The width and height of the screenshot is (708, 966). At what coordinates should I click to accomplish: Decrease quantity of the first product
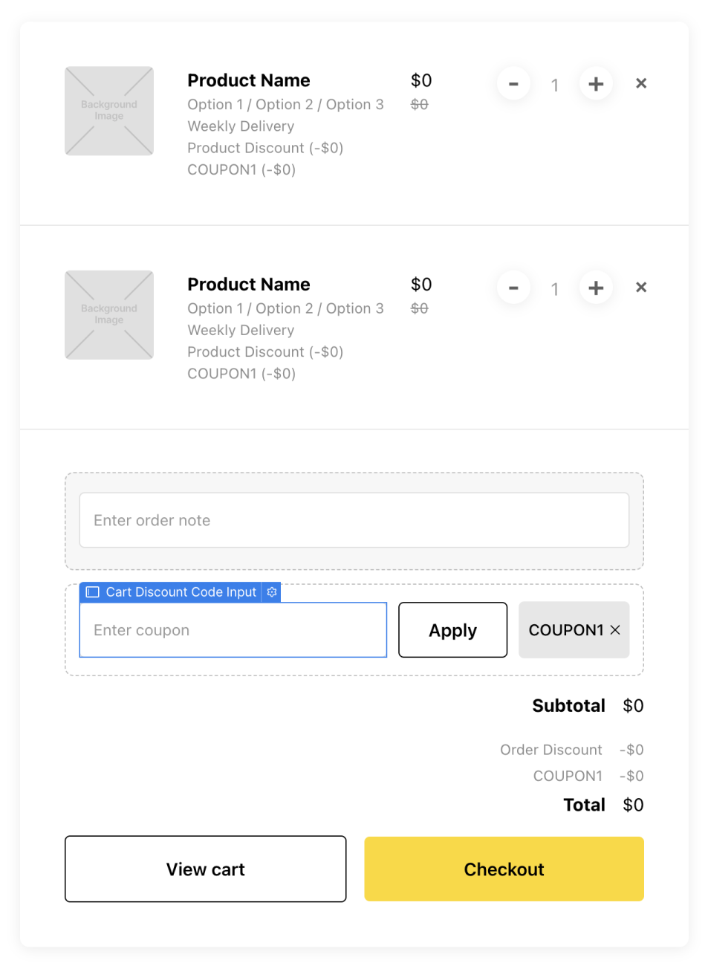[x=513, y=84]
